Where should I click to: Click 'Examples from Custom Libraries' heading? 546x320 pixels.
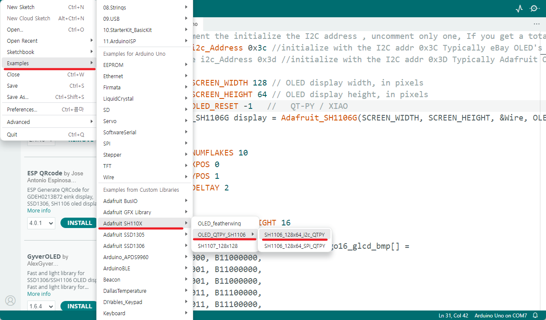(x=141, y=190)
